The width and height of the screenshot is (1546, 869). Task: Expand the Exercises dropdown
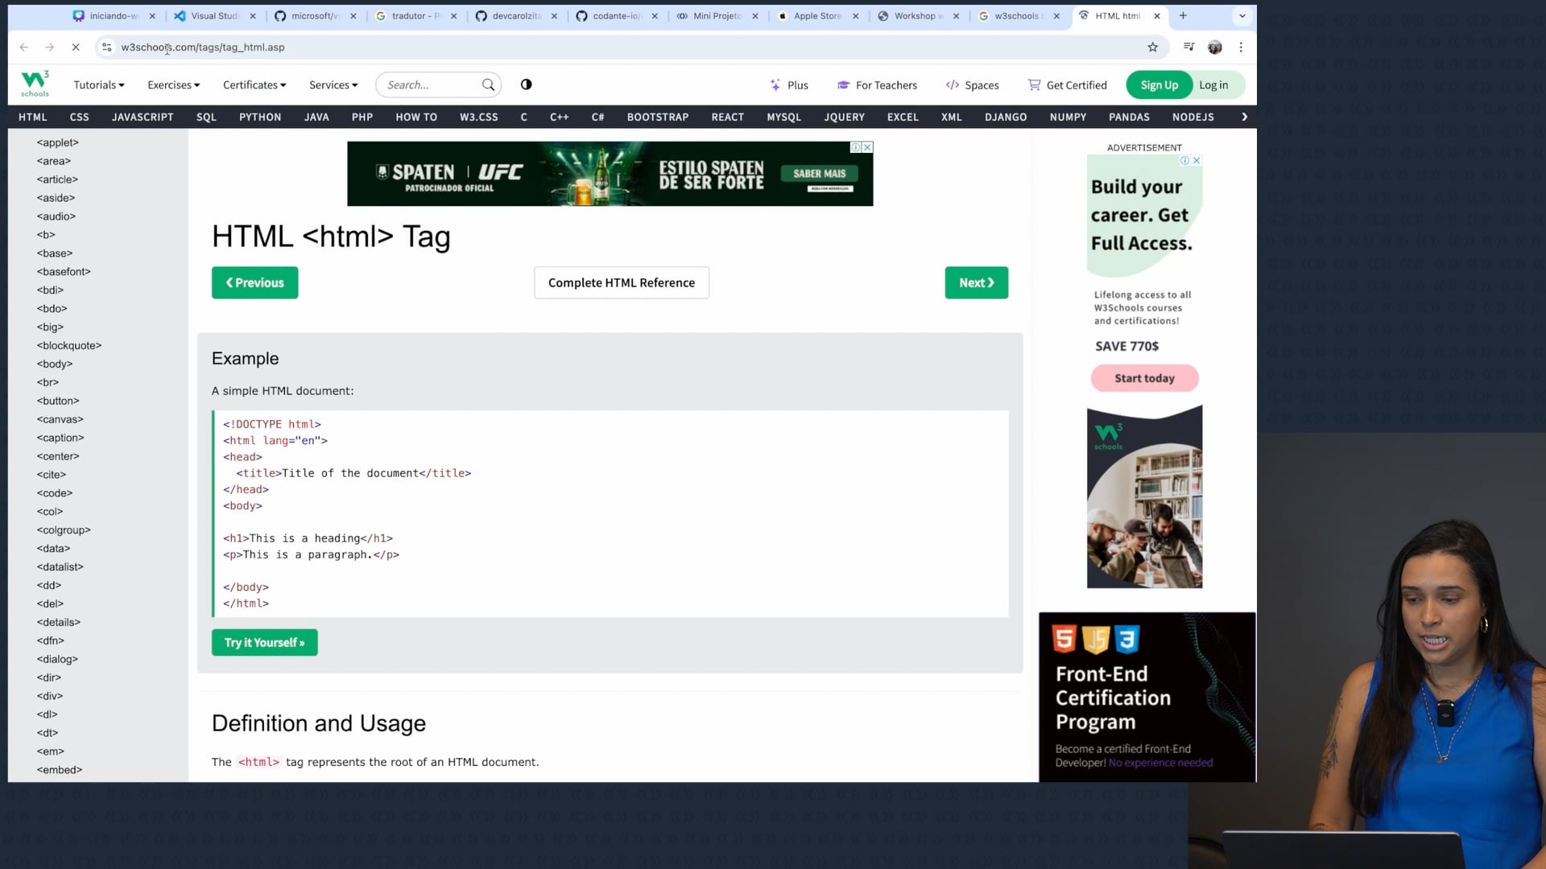[173, 84]
